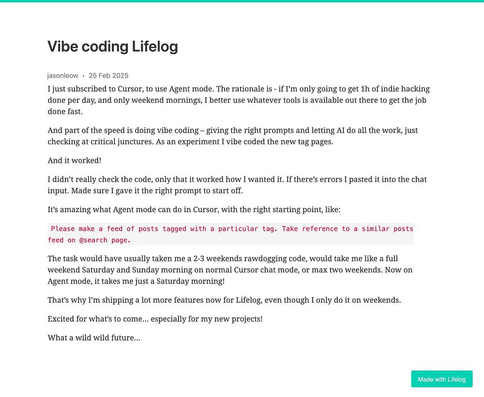Click the Vibe coding Lifelog title
The height and width of the screenshot is (397, 484).
113,46
